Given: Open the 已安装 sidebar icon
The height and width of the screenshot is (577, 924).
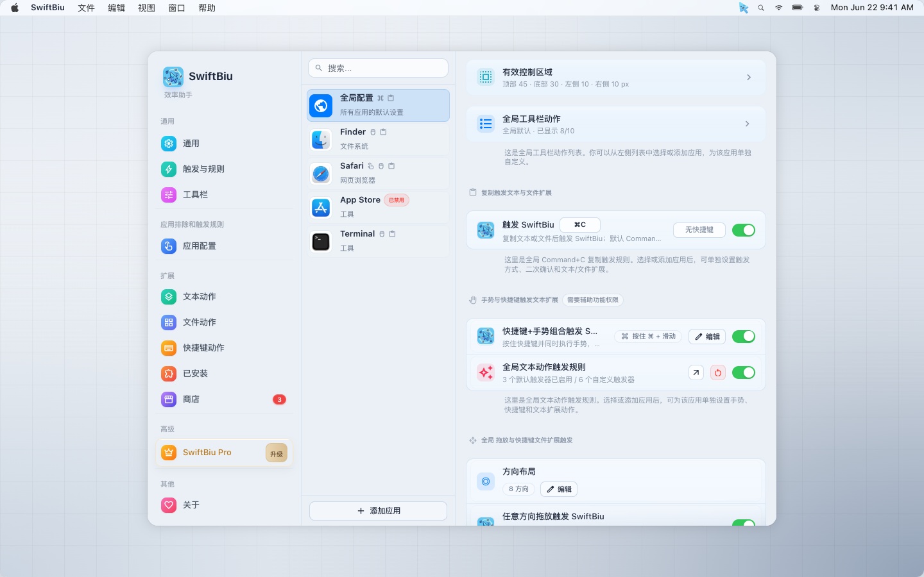Looking at the screenshot, I should (169, 374).
